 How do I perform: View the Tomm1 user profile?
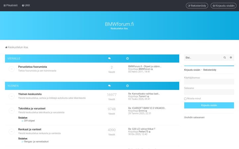pos(143,96)
